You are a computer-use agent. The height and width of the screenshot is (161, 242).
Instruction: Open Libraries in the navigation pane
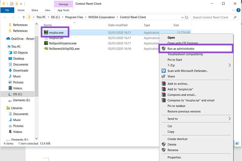pos(14,108)
